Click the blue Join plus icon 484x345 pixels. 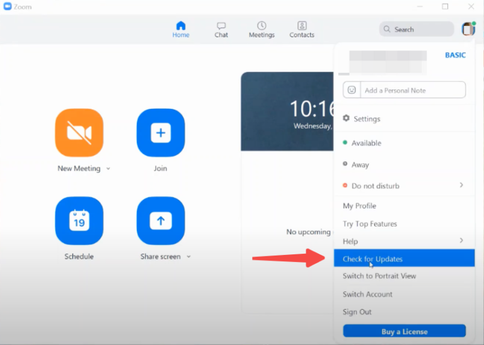pos(161,133)
